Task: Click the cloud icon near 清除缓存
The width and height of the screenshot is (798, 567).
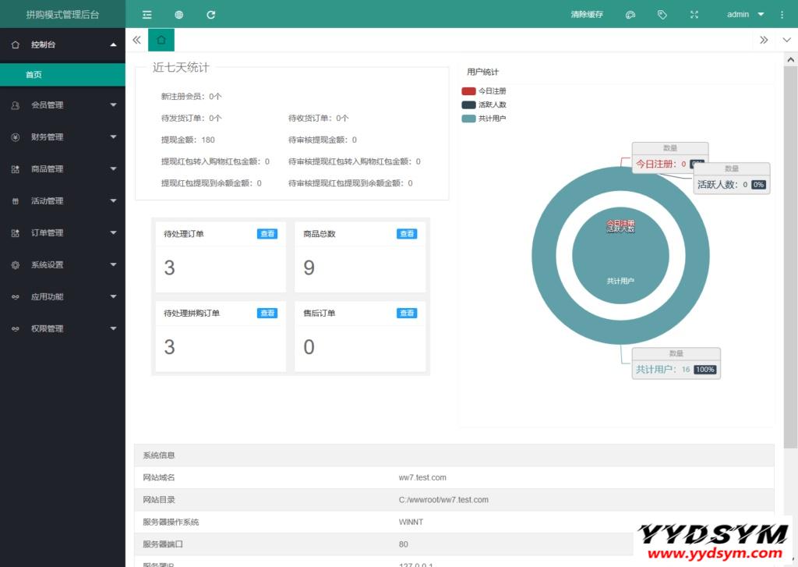Action: point(630,13)
